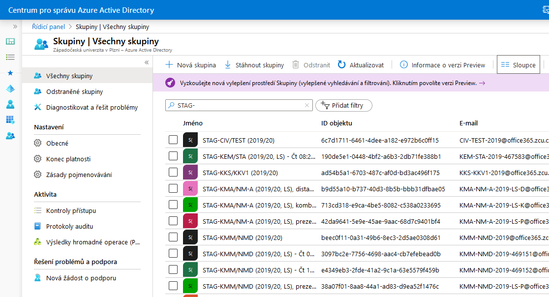The image size is (549, 297).
Task: Click the Diagnostikovat wrench icon
Action: click(37, 107)
